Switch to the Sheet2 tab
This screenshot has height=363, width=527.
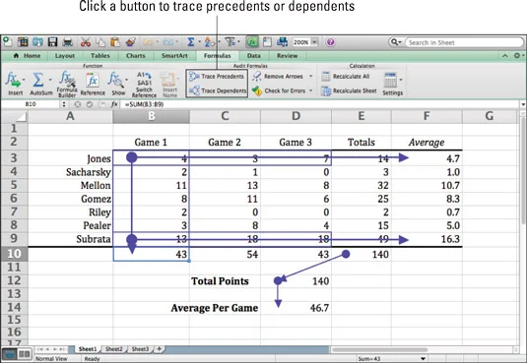114,349
